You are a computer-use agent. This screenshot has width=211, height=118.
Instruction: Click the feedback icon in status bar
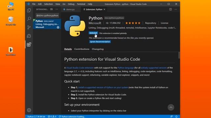pos(171,117)
